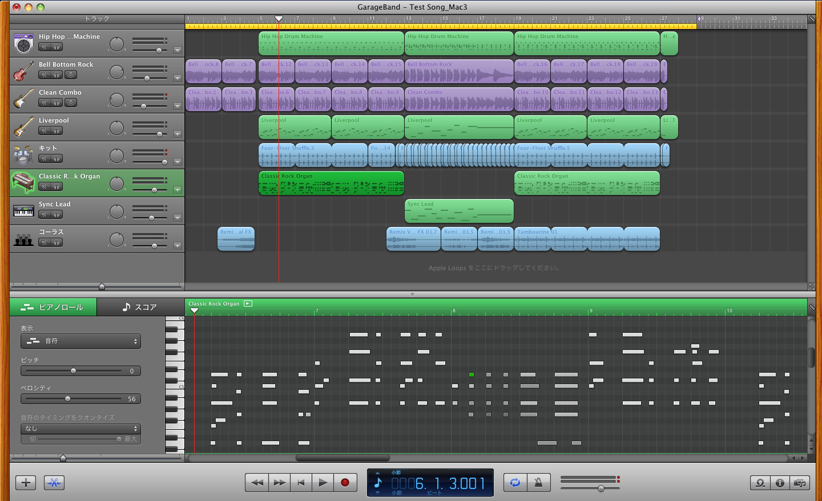822x501 pixels.
Task: Select the Sync Lead region in timeline
Action: click(x=459, y=211)
